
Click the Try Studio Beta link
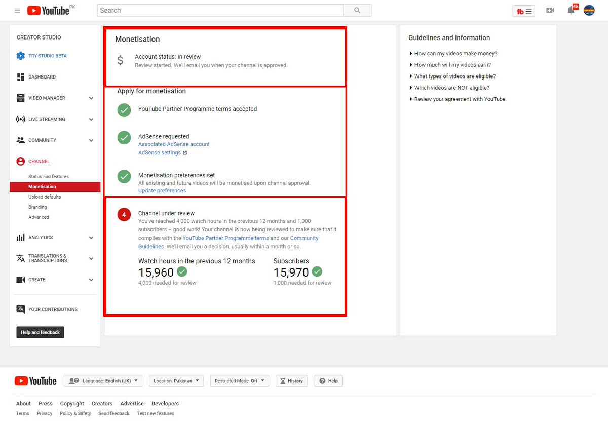48,56
